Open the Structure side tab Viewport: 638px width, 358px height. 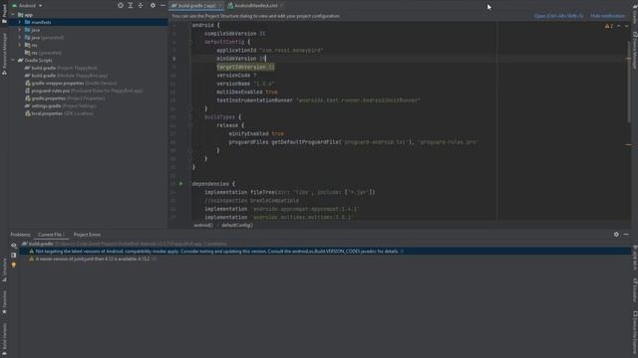coord(4,269)
